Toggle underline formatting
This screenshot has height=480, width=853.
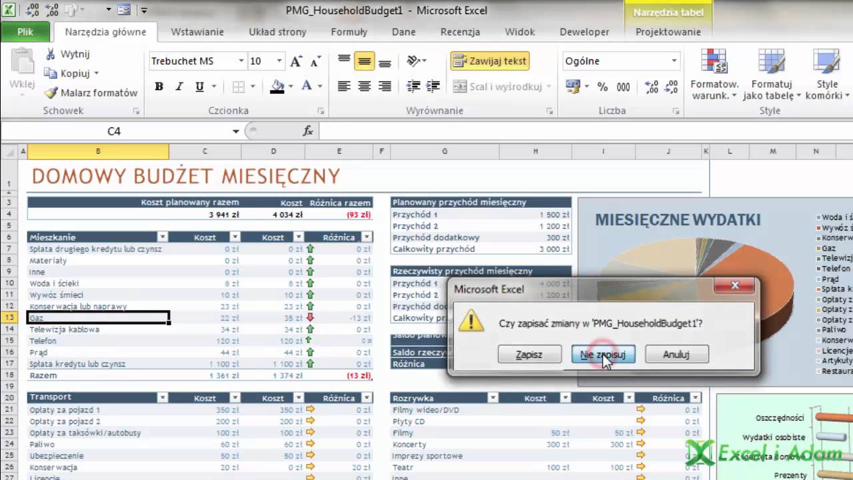tap(199, 87)
